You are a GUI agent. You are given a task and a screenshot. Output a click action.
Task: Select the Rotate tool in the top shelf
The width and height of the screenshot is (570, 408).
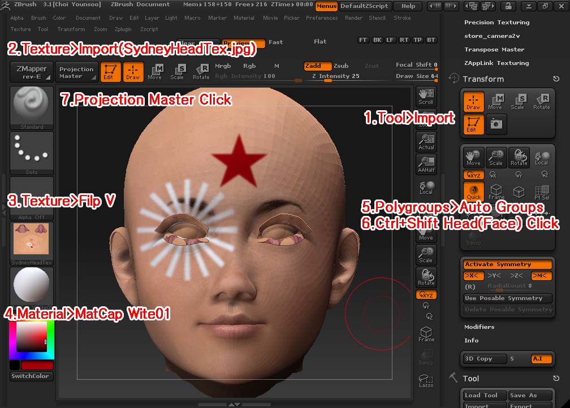[x=201, y=72]
